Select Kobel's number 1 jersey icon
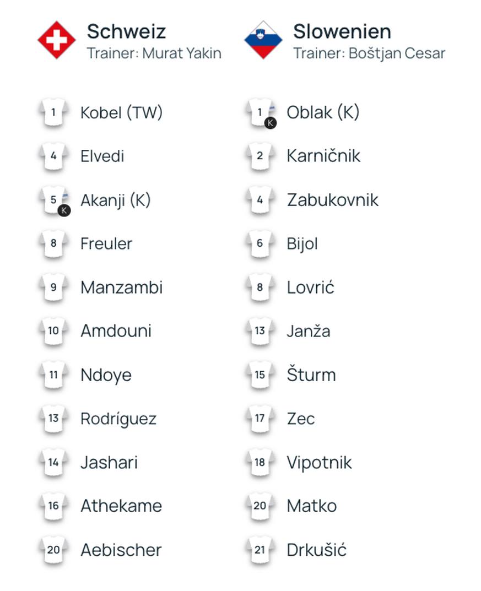 pyautogui.click(x=53, y=112)
